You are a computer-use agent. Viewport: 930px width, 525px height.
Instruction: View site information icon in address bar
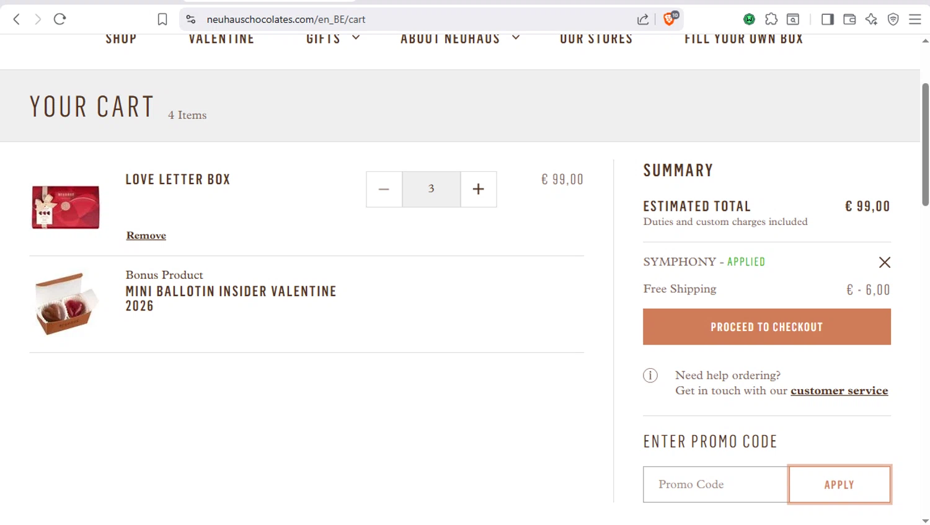[191, 19]
